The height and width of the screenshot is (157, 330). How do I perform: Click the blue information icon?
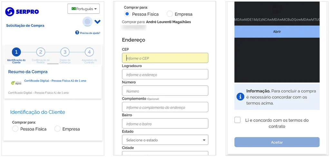[x=240, y=97]
